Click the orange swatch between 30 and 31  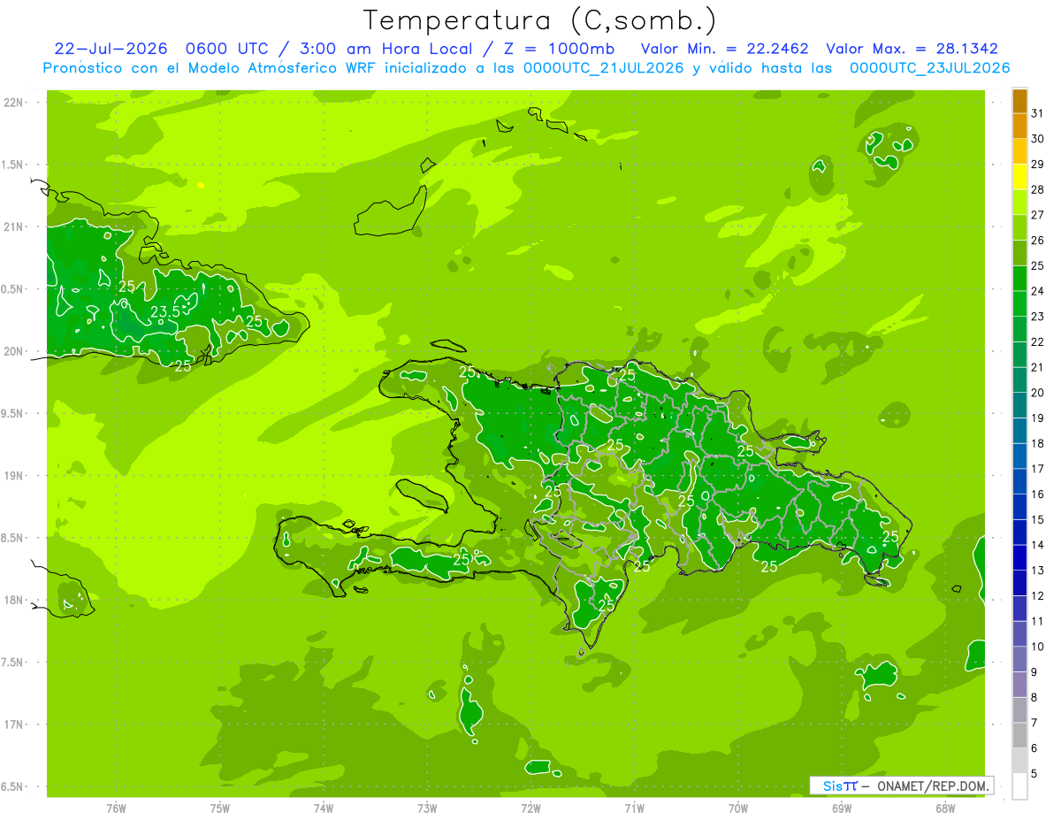[x=1019, y=126]
